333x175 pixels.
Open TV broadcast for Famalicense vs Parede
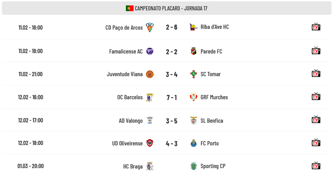pyautogui.click(x=316, y=51)
